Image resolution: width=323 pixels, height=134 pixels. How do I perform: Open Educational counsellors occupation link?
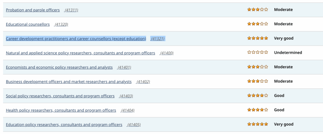point(28,24)
